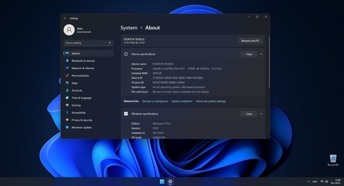Open the Domain or workgroup link
The width and height of the screenshot is (344, 186).
(155, 101)
